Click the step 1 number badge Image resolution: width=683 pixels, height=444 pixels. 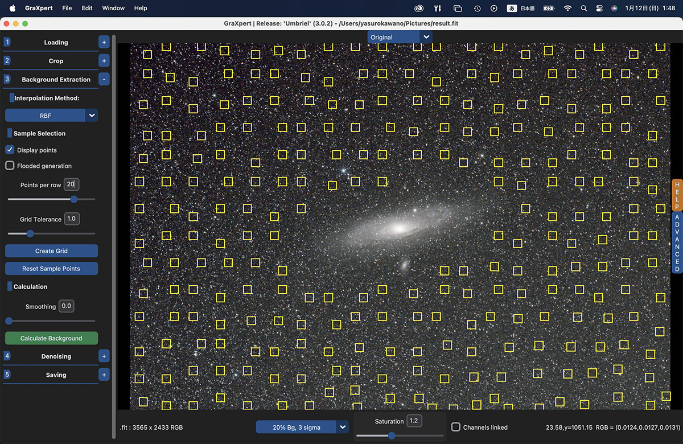click(7, 42)
